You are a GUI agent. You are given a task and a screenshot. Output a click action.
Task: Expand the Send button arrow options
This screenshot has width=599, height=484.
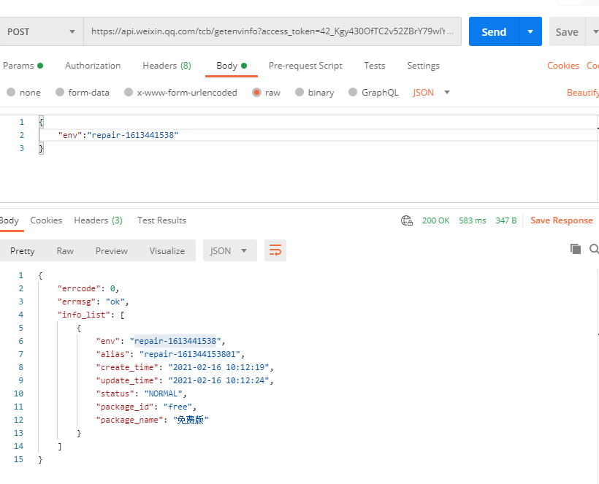tap(530, 31)
